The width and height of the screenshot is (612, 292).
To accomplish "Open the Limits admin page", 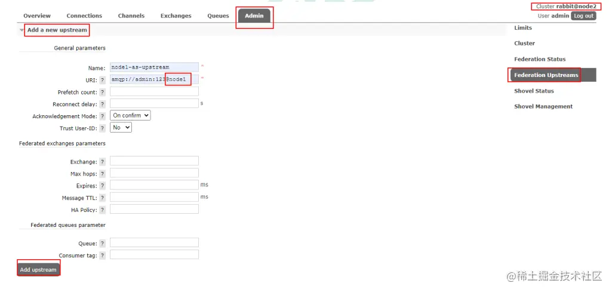I will pyautogui.click(x=523, y=27).
